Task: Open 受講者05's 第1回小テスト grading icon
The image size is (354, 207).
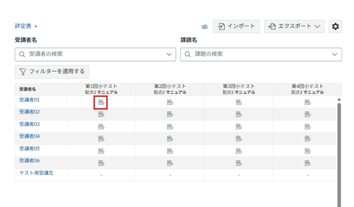Action: pos(101,151)
